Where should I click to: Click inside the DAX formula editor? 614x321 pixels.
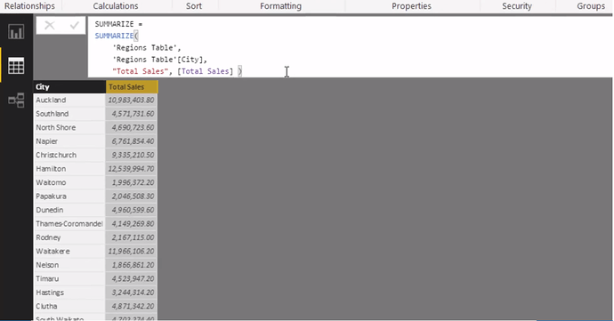pyautogui.click(x=350, y=47)
